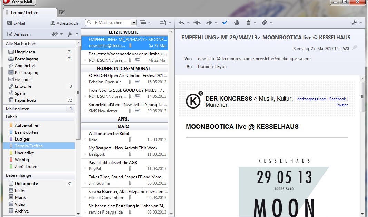
Task: Select the Wichtig label
Action: [x=39, y=160]
